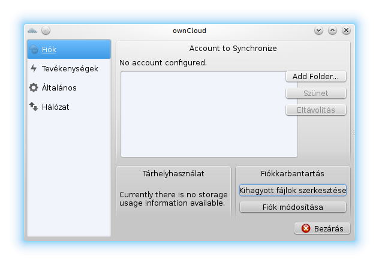Click the gear icon beside Általános
Viewport: 379px width, 265px height.
click(x=34, y=88)
